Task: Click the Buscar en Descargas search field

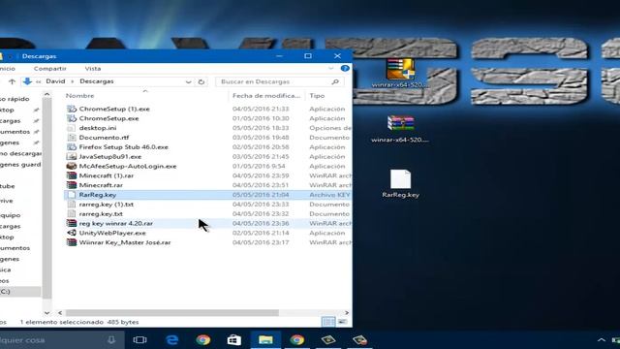Action: (280, 81)
